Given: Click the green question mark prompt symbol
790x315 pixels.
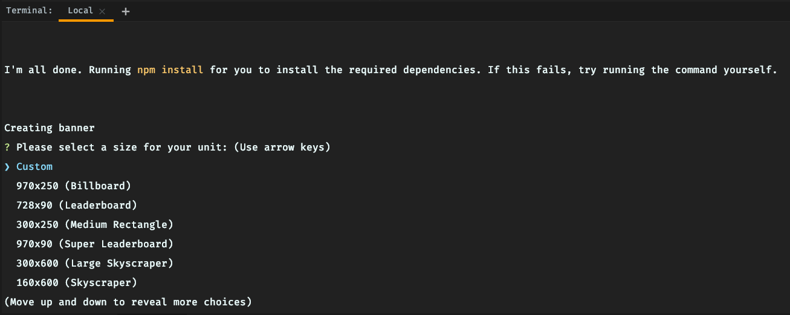Looking at the screenshot, I should pyautogui.click(x=7, y=147).
